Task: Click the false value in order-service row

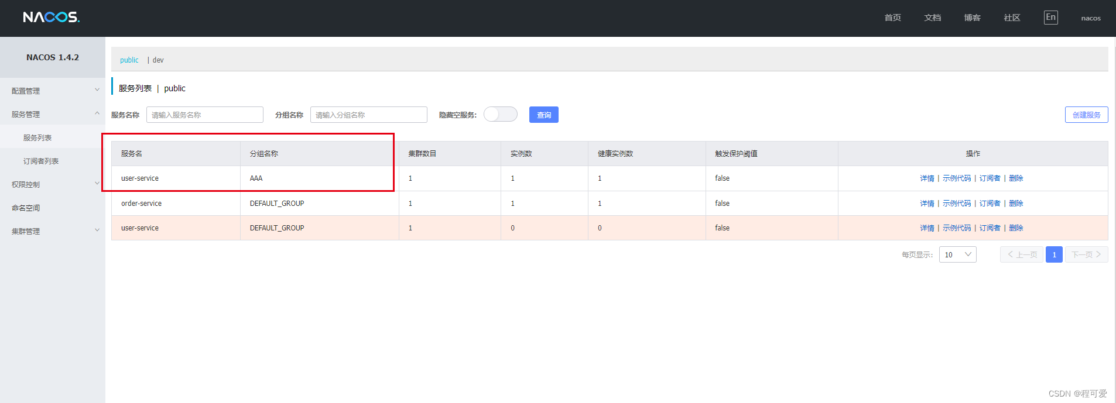Action: tap(722, 204)
